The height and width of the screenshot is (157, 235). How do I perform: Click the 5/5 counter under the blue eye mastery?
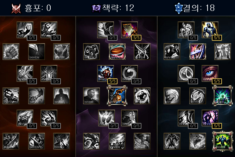pos(217,81)
